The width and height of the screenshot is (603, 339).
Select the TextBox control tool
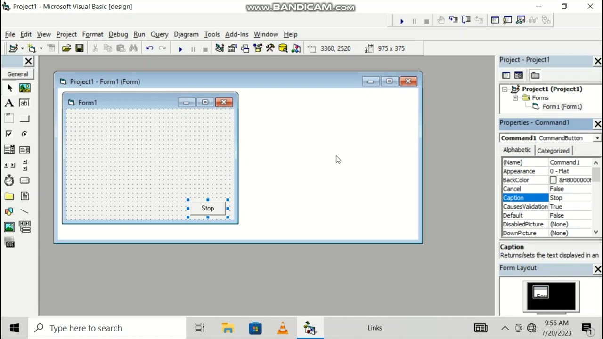click(x=24, y=103)
